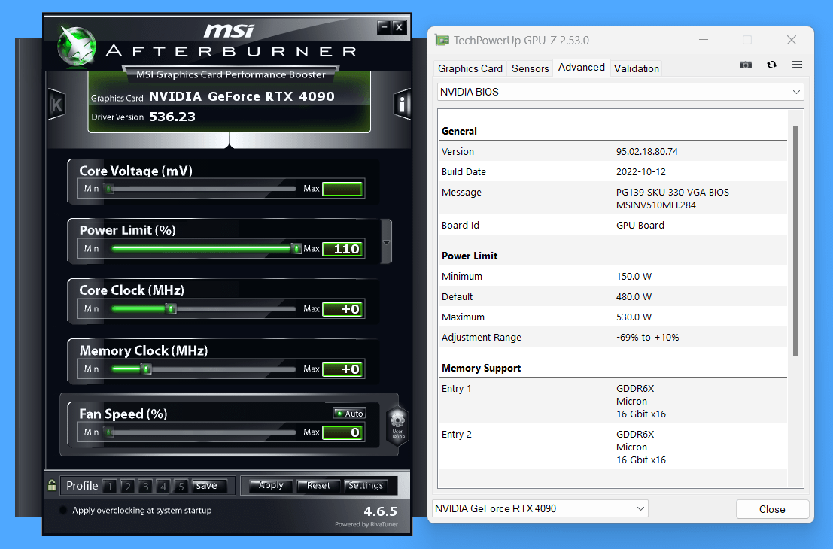
Task: Click the Core Clock +0 value field
Action: coord(342,309)
